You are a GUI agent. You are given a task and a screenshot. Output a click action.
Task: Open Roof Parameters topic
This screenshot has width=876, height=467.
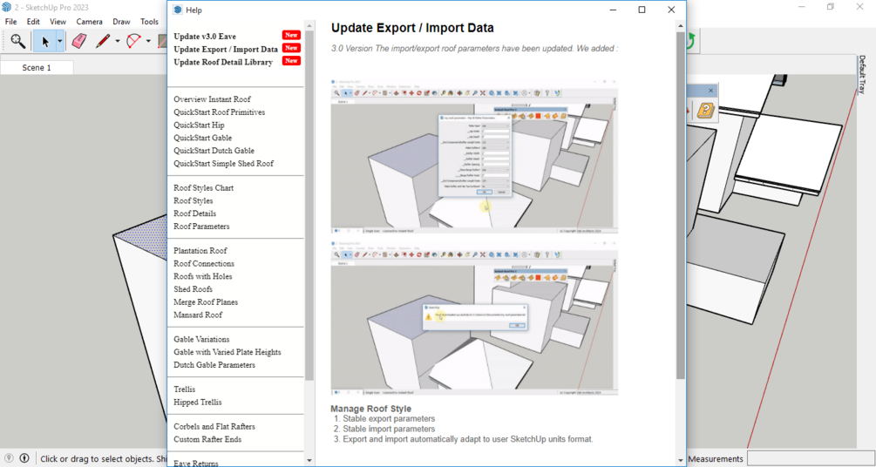(201, 227)
